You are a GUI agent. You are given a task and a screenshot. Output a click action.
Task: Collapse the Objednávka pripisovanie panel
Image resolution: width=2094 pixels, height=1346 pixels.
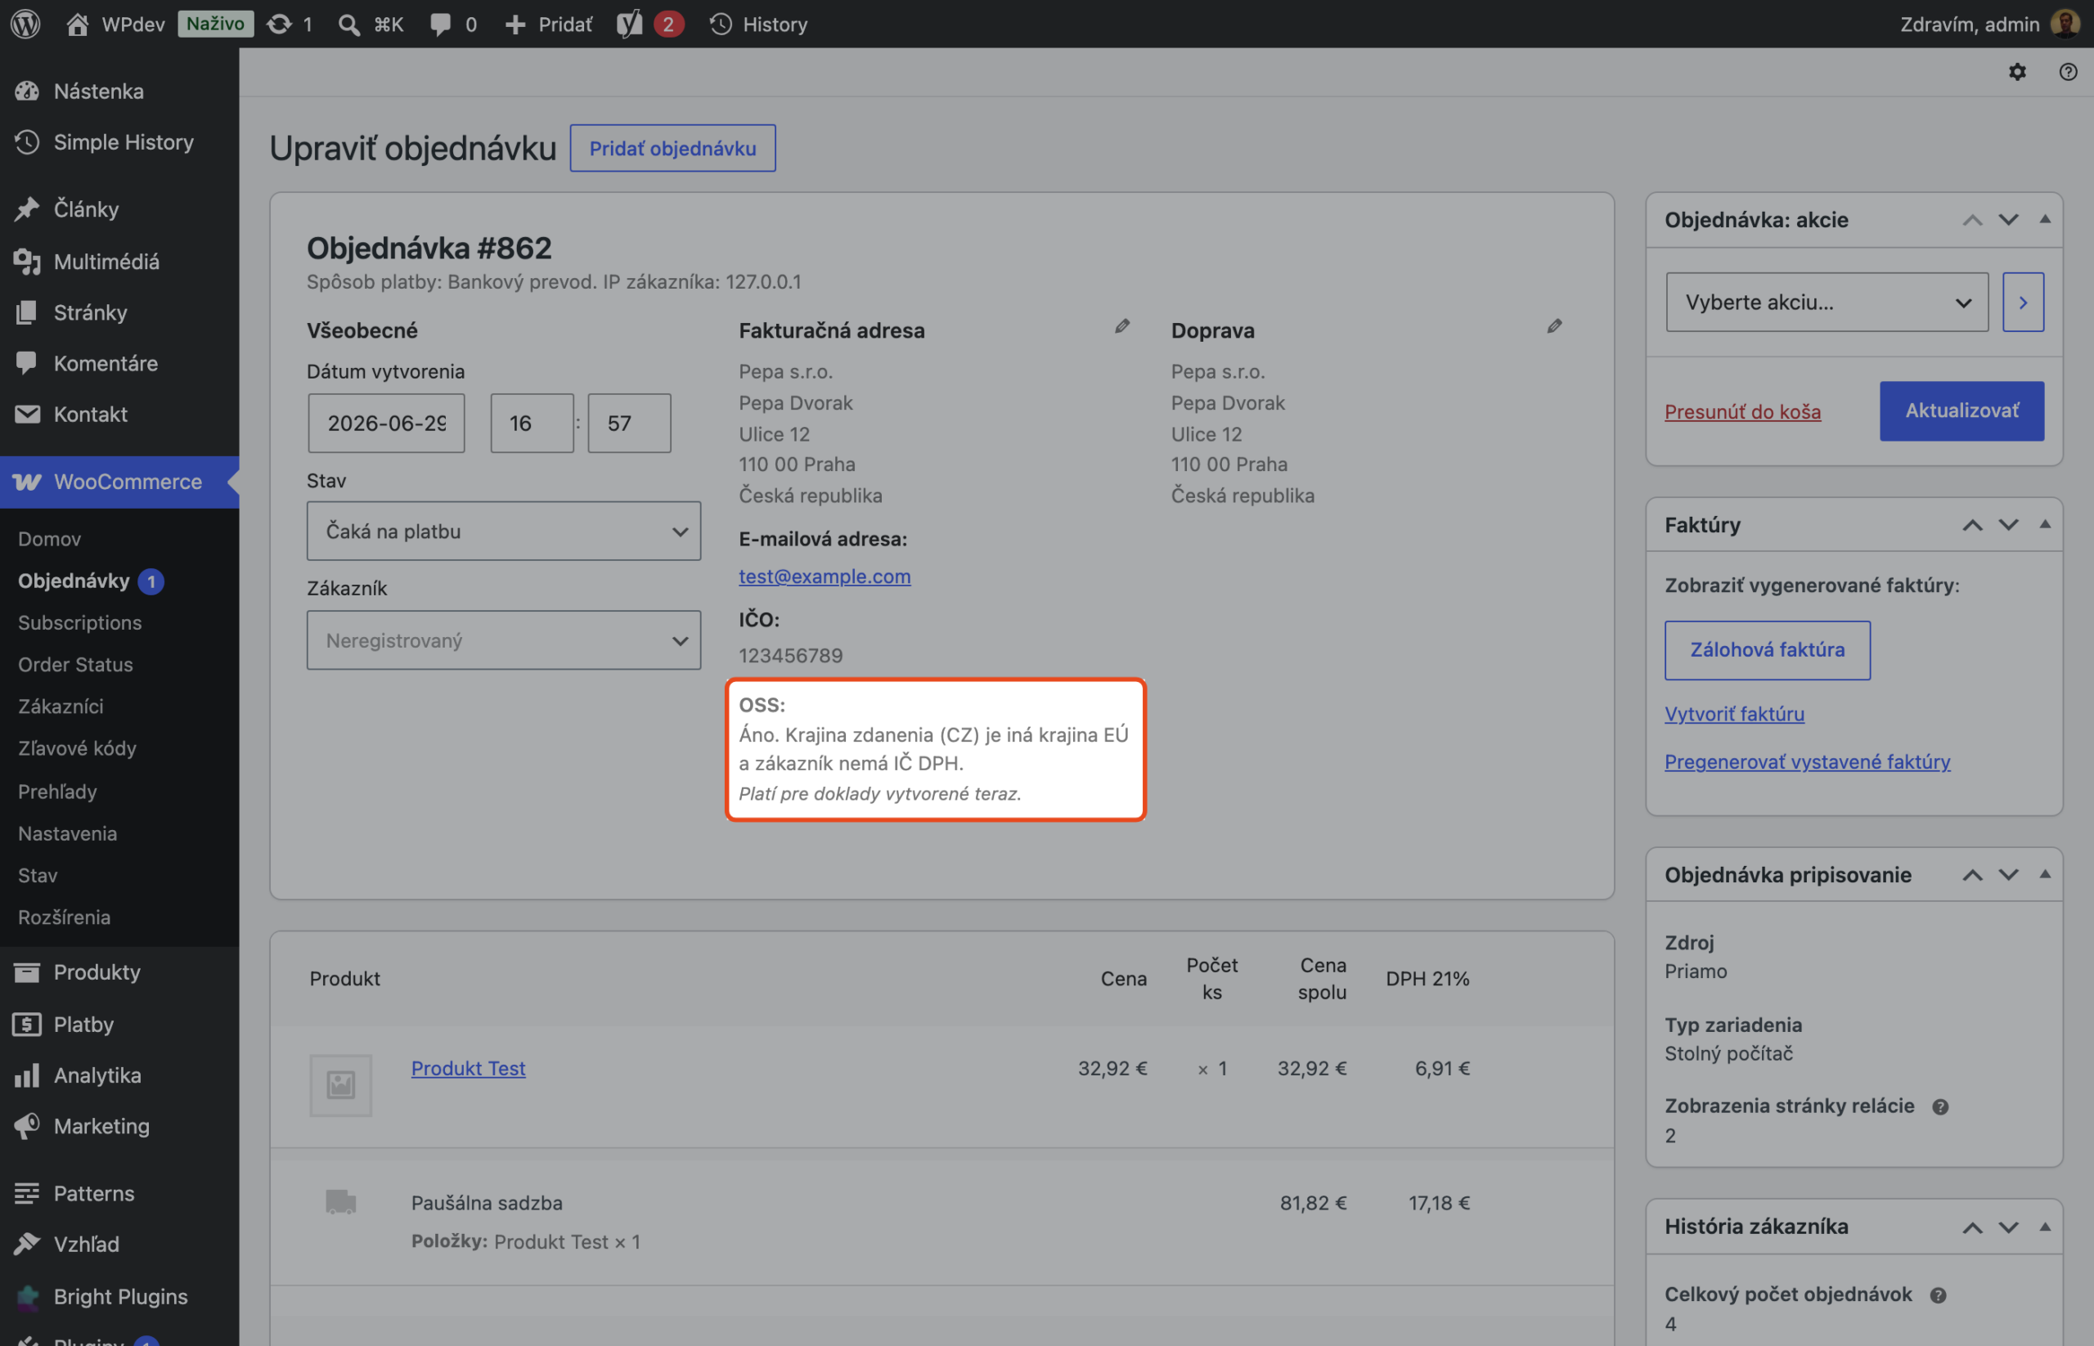click(2045, 874)
